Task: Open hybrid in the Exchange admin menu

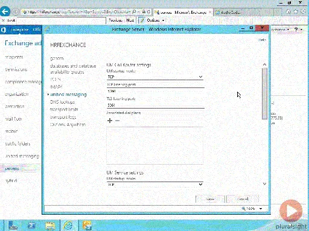Action: pyautogui.click(x=11, y=181)
